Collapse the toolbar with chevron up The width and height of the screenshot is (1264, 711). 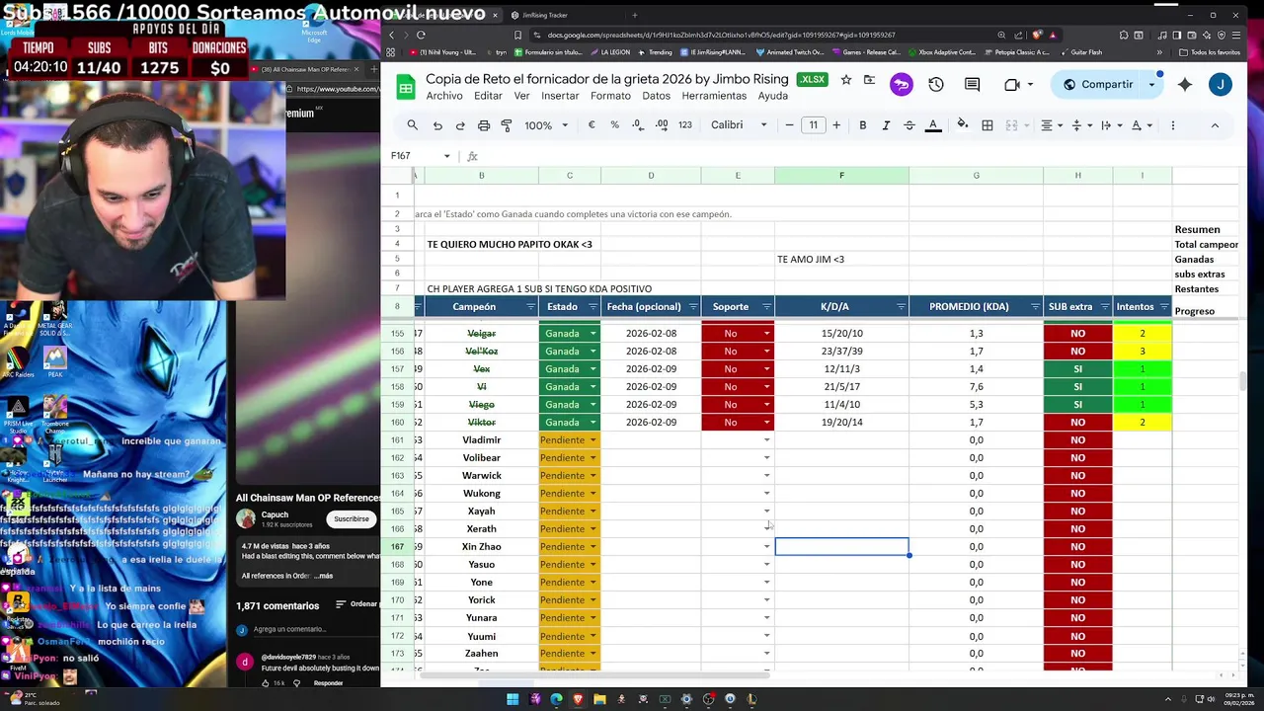pos(1215,125)
